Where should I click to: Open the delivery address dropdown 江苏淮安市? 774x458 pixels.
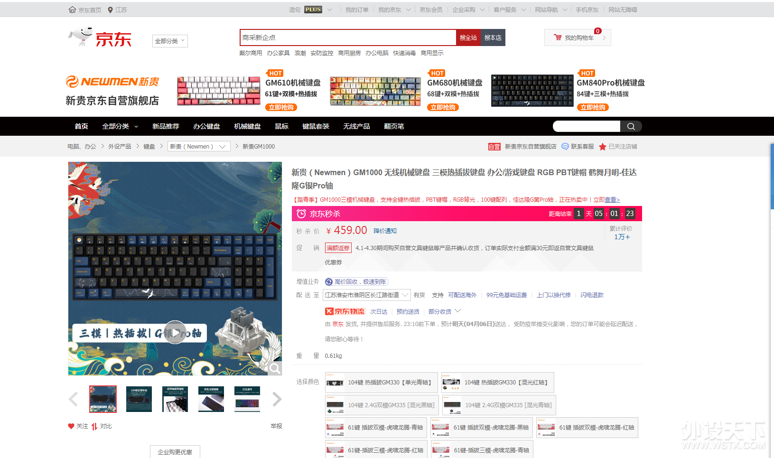366,295
